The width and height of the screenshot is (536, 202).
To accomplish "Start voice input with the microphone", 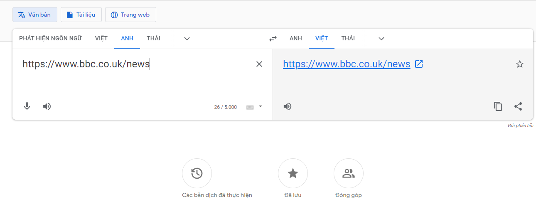I will pyautogui.click(x=27, y=106).
